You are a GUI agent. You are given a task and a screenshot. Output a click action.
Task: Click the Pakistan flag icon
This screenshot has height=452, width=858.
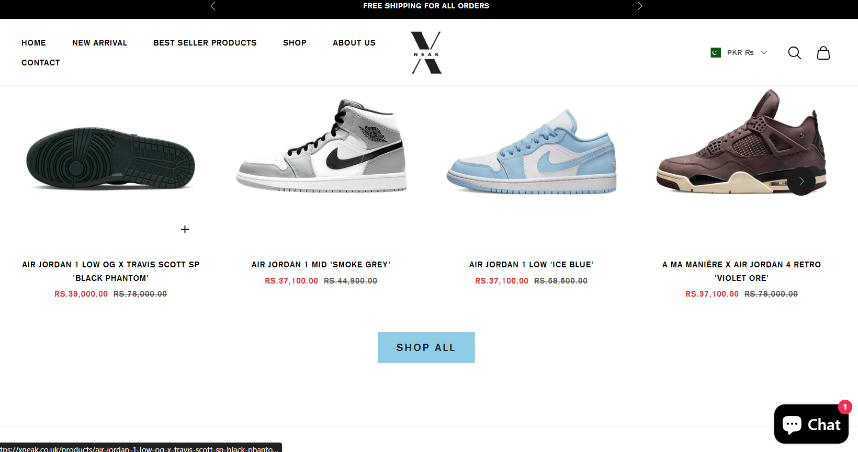tap(716, 52)
